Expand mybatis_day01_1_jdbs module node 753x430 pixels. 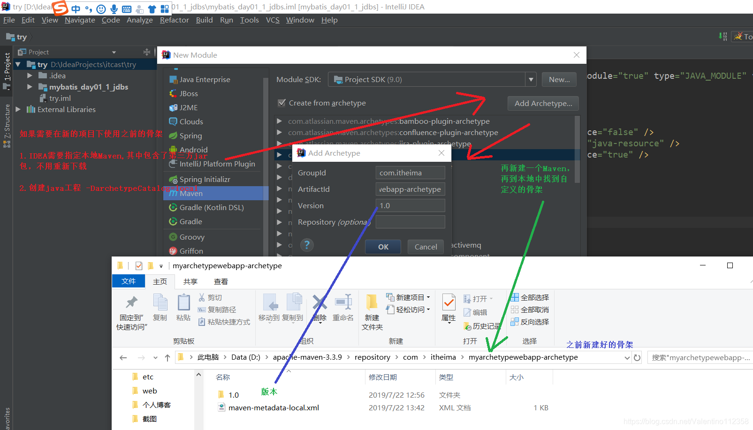(x=30, y=87)
